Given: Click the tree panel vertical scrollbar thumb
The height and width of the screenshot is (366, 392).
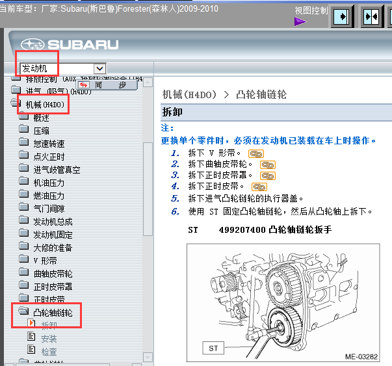Looking at the screenshot, I should click(148, 189).
